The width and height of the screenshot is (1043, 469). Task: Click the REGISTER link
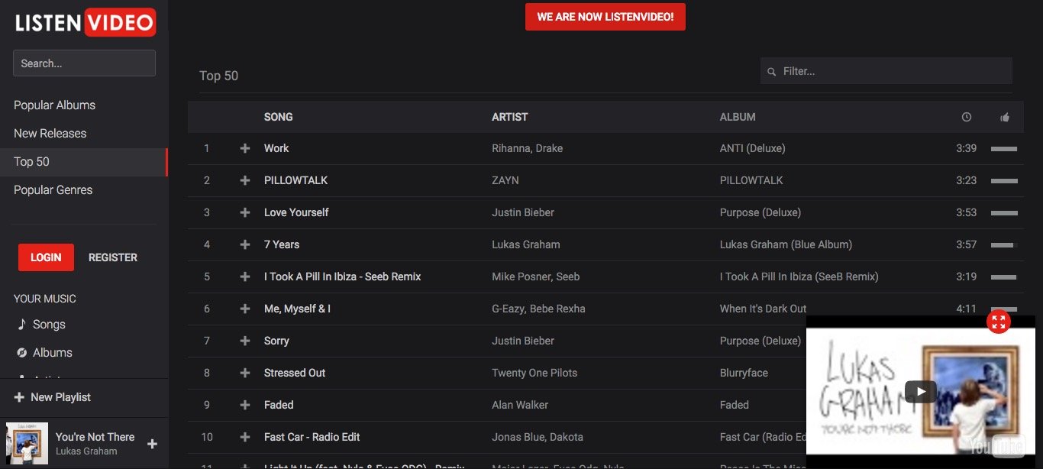(x=113, y=257)
